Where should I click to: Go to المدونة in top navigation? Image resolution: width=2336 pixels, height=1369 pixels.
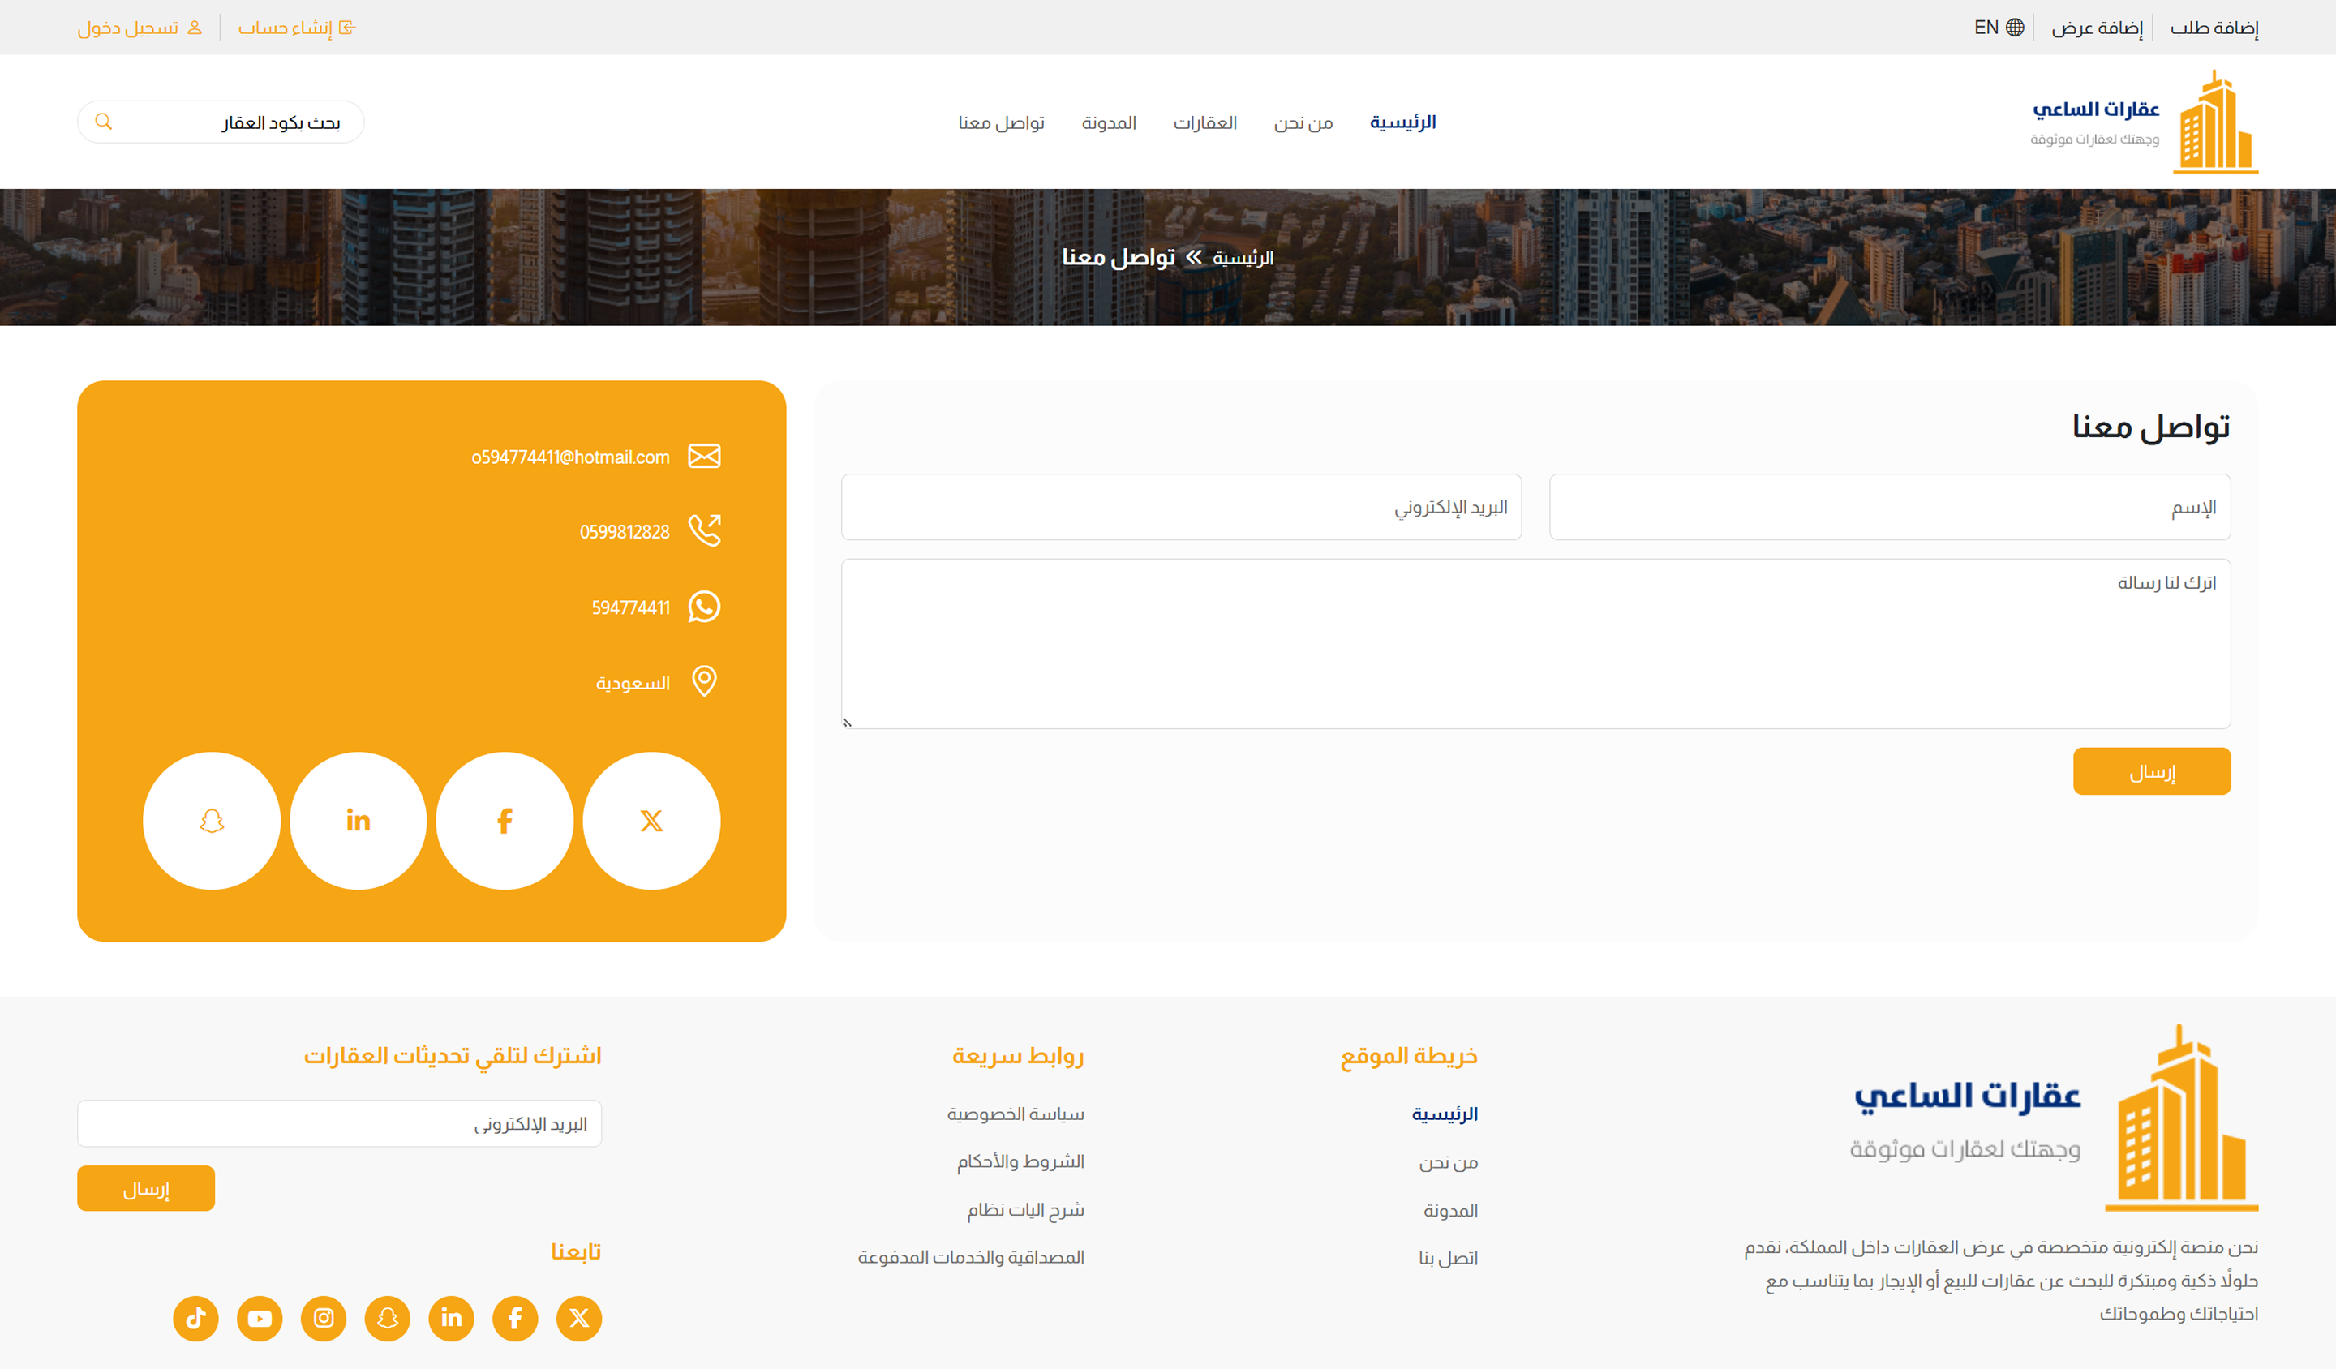1109,122
